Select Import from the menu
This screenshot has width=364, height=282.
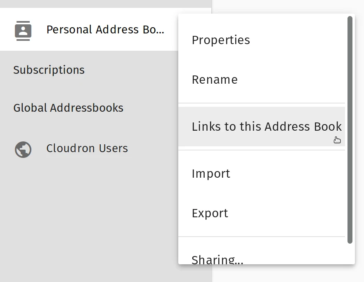[210, 174]
